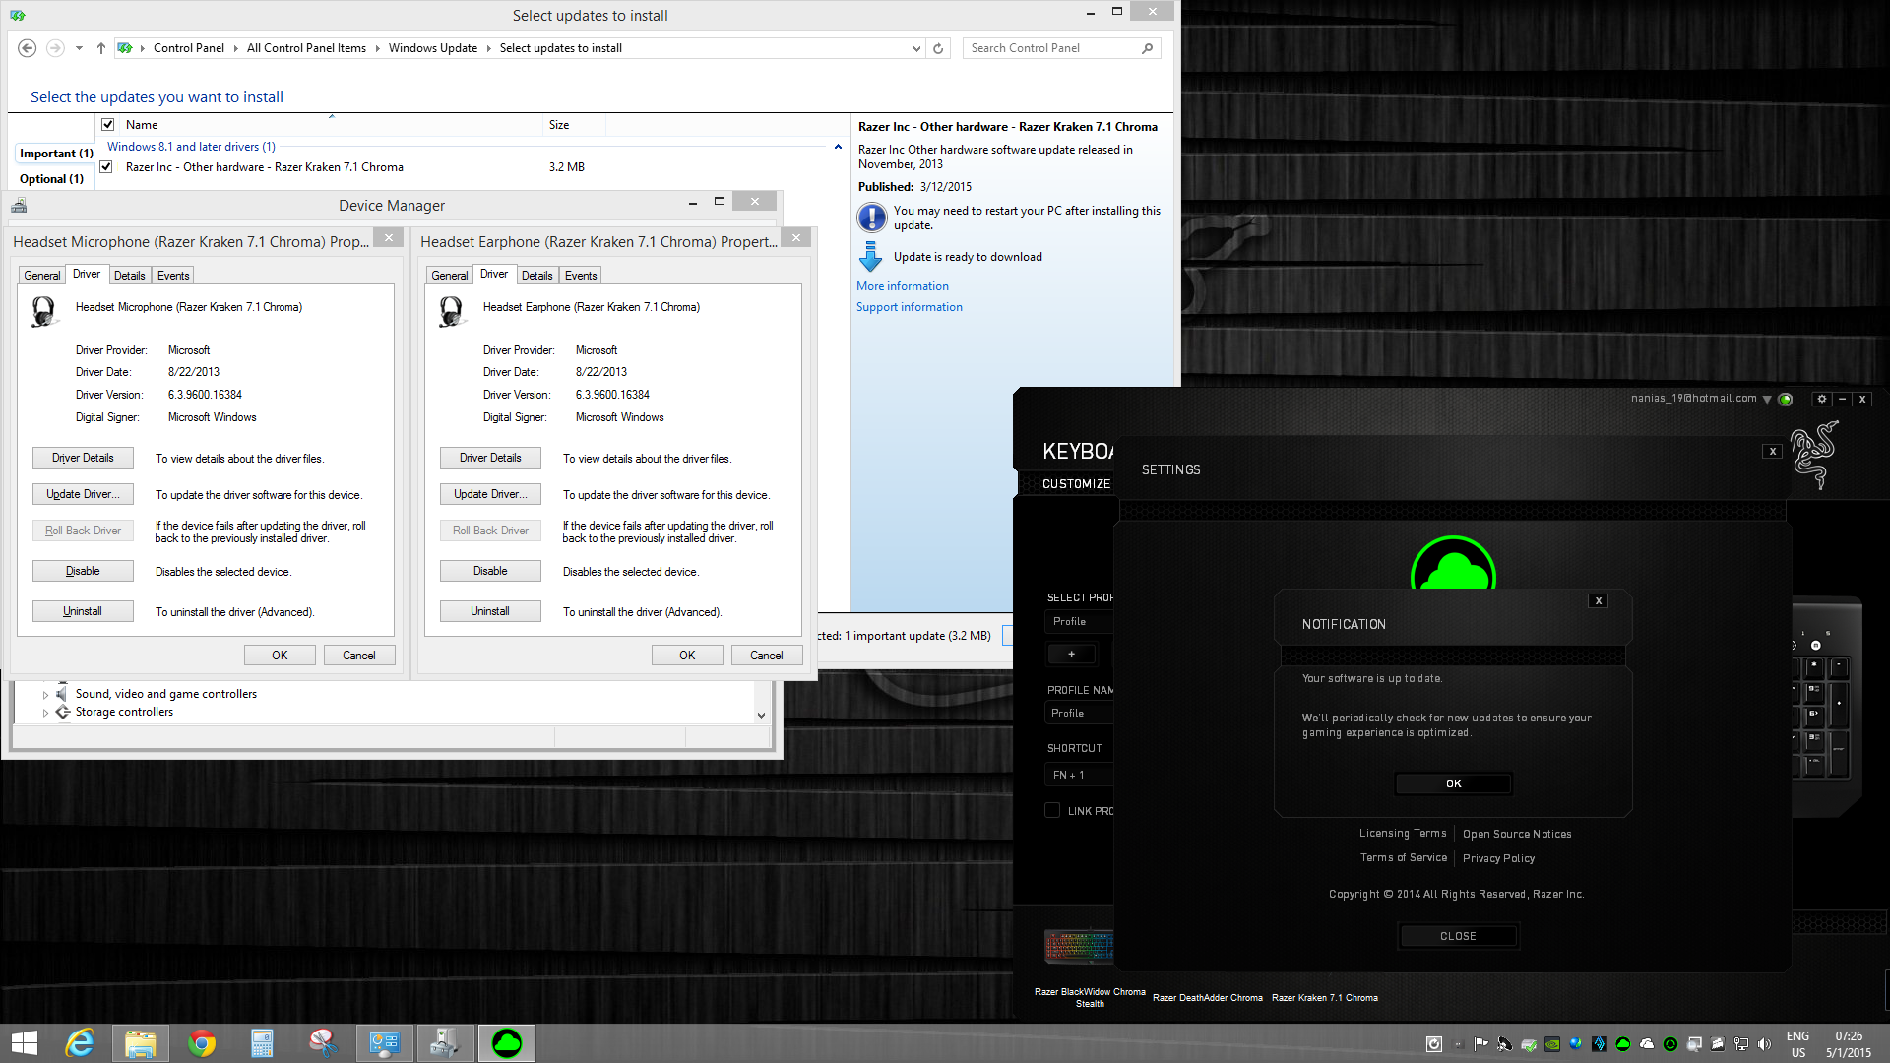Viewport: 1890px width, 1063px height.
Task: Toggle the select-all checkbox beside Name
Action: click(108, 125)
